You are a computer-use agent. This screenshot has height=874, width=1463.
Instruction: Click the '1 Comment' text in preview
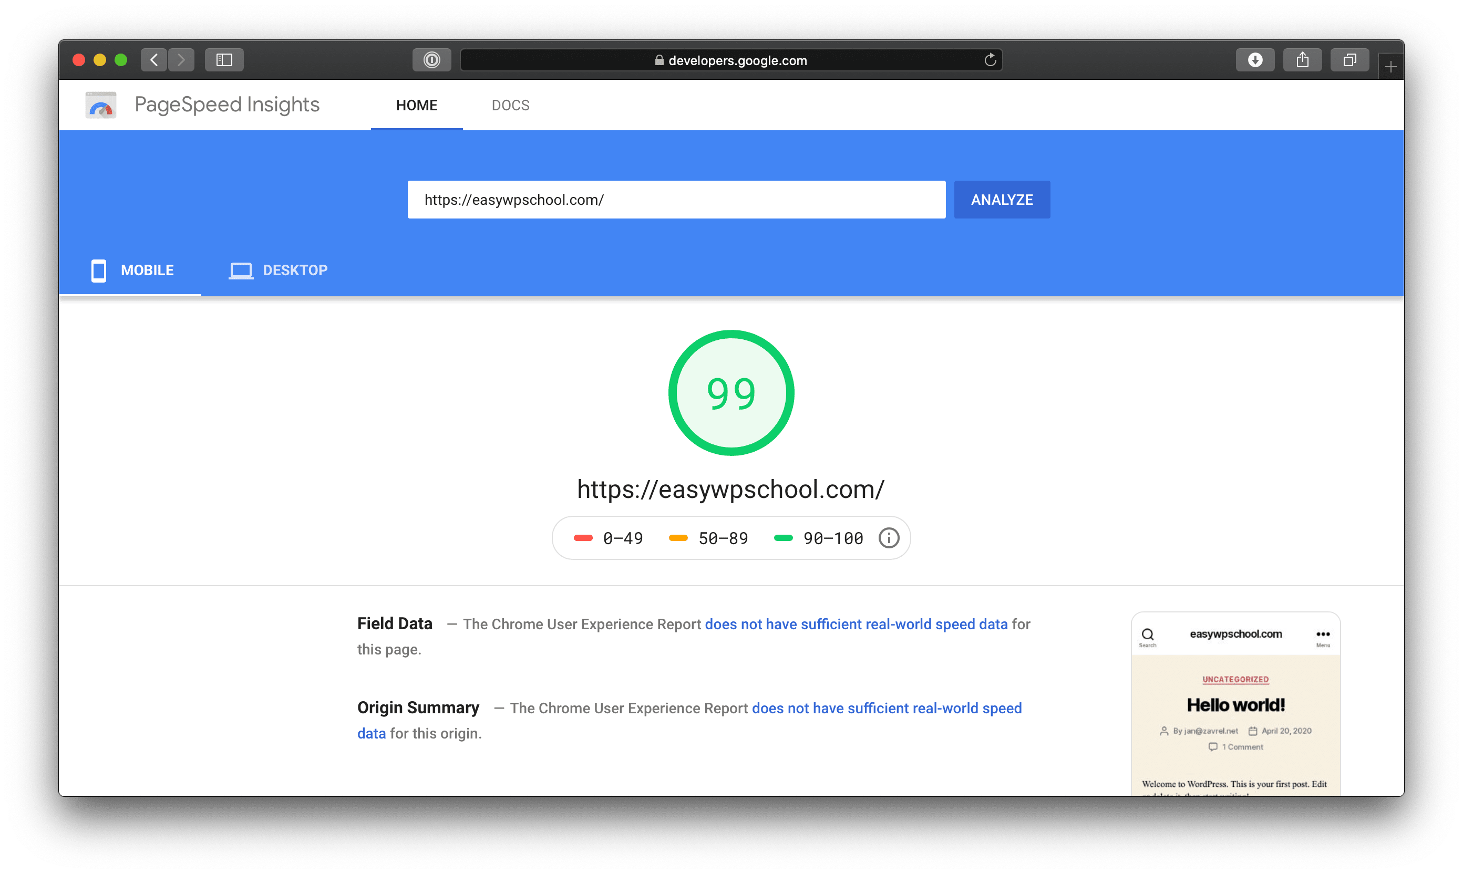pyautogui.click(x=1242, y=747)
